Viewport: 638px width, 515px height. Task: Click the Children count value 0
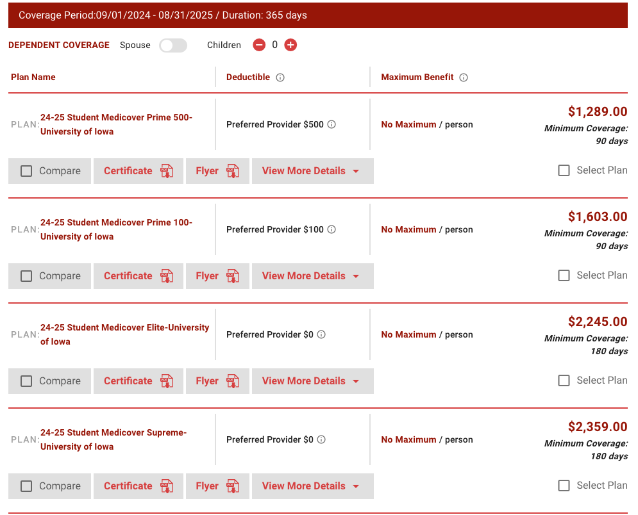click(x=274, y=45)
